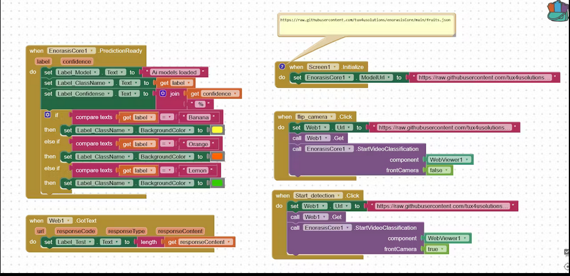Open BackgroundColor dropdown in the yellow swatch row

(x=166, y=130)
